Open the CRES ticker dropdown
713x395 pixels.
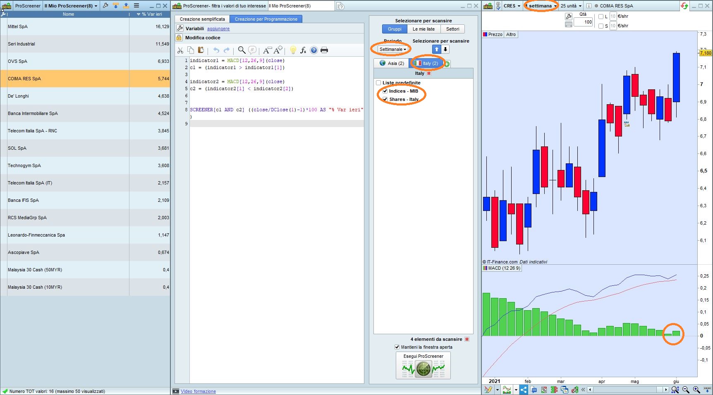click(x=512, y=6)
